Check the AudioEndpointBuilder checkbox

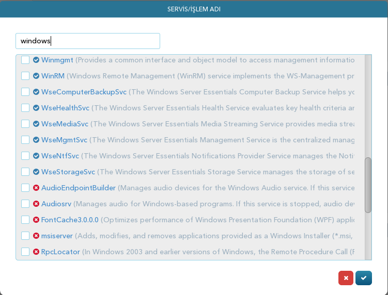click(25, 188)
